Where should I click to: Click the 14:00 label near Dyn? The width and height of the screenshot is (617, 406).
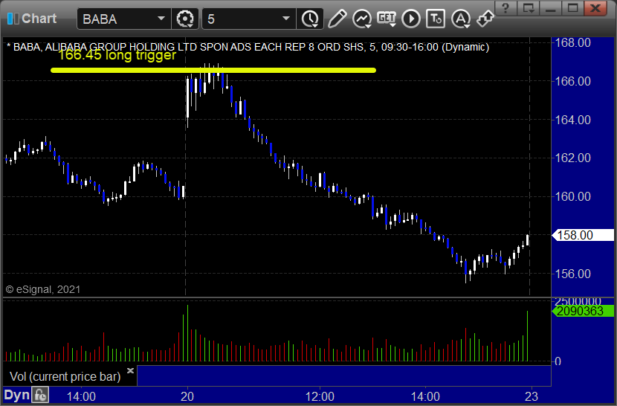(x=81, y=396)
